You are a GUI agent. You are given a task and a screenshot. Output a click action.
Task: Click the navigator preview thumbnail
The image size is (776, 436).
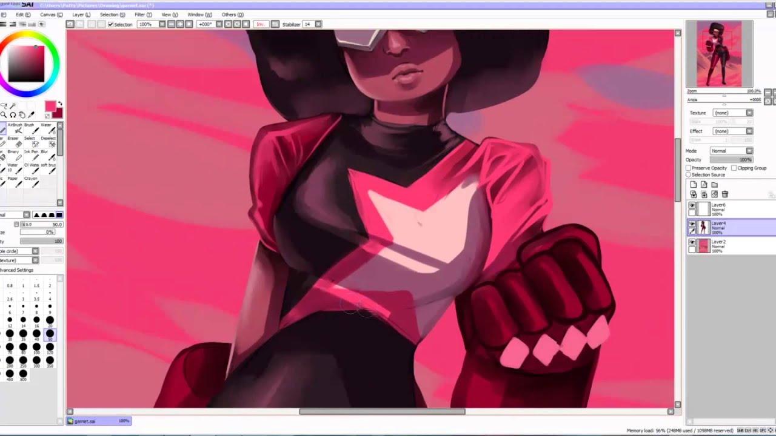click(719, 54)
